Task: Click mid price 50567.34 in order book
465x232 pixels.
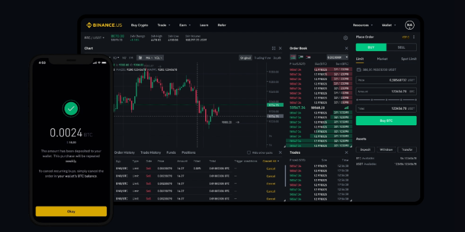Action: pos(298,108)
